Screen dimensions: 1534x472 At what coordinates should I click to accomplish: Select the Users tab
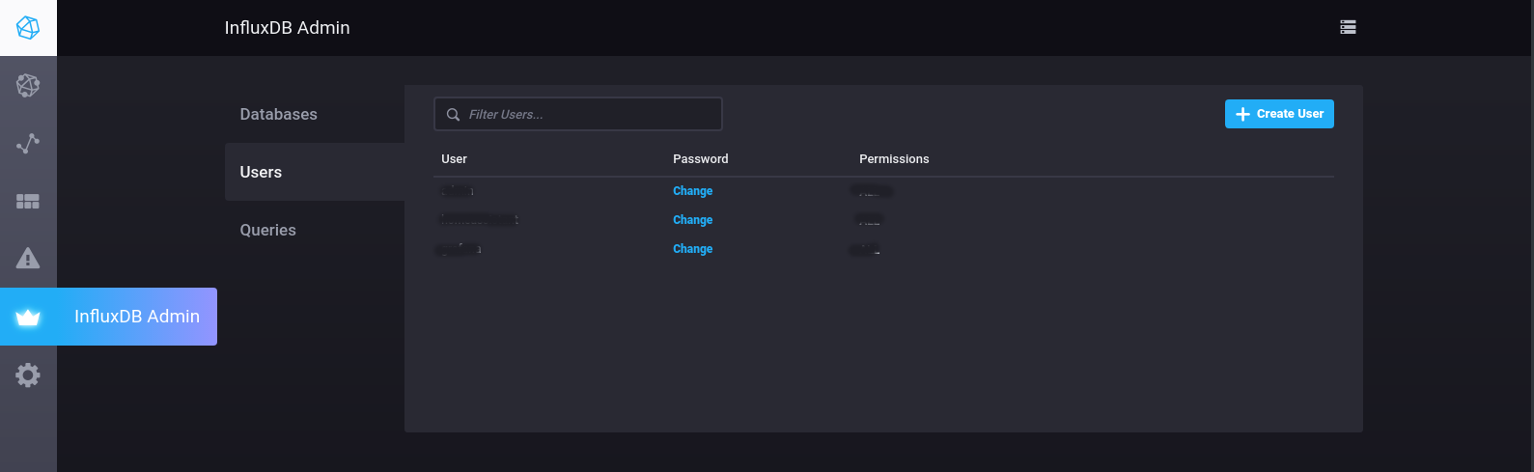pos(261,172)
